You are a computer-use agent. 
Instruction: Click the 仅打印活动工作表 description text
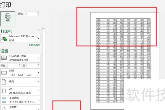(19, 60)
